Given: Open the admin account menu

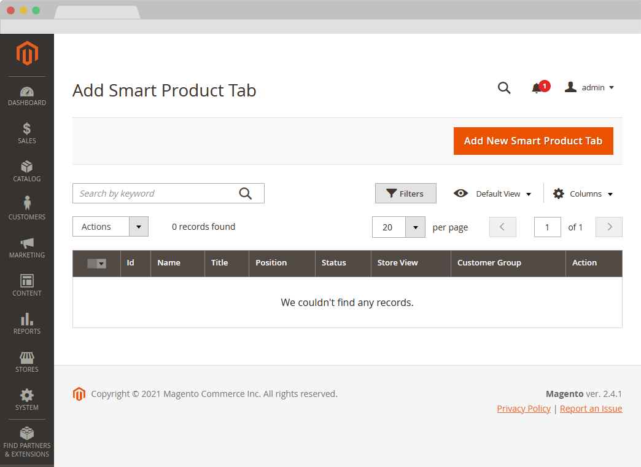Looking at the screenshot, I should point(589,88).
